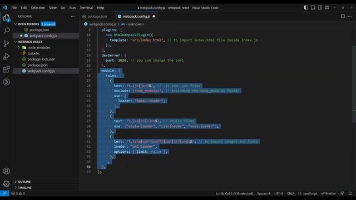Click the 1 unsaved badge
356x200 pixels.
pos(48,24)
